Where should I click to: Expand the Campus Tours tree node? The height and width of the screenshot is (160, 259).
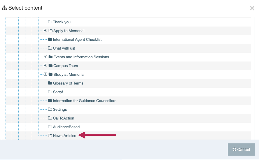tap(45, 66)
